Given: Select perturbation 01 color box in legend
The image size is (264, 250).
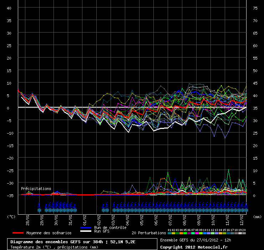Looking at the screenshot, I should [x=169, y=233].
